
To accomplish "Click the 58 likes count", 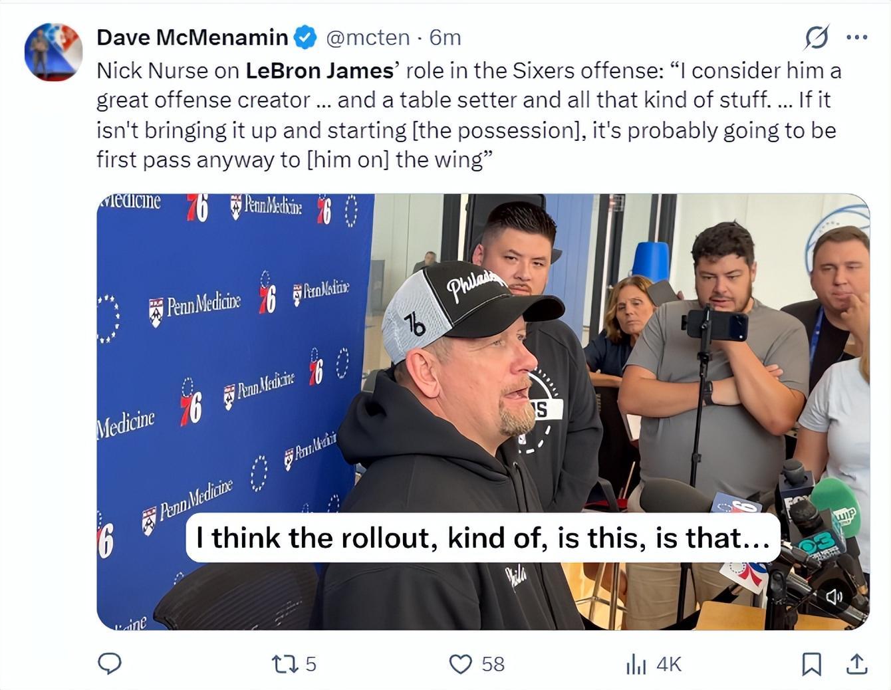I will coord(493,664).
